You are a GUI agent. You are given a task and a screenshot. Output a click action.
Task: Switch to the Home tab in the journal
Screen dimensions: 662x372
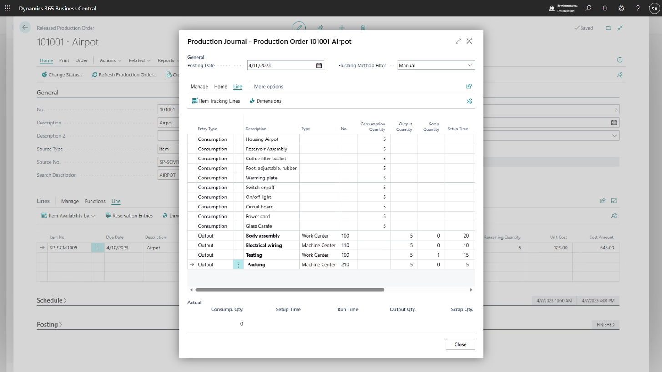click(x=220, y=86)
